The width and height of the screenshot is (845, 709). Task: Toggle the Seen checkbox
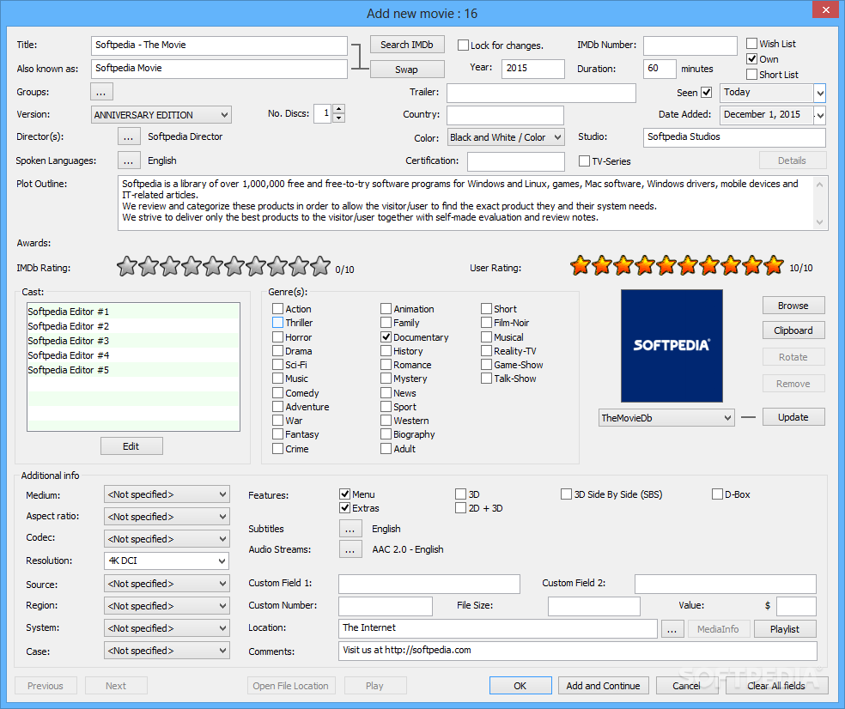707,92
